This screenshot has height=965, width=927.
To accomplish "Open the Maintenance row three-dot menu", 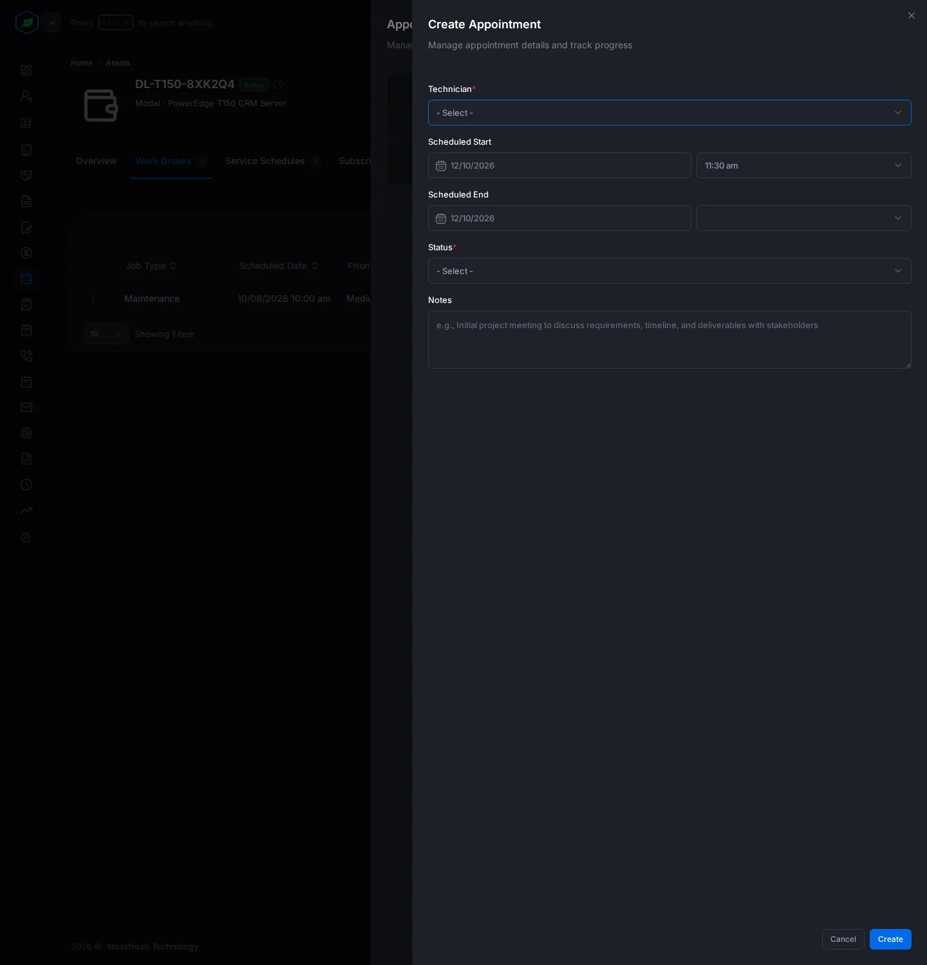I will pos(93,299).
